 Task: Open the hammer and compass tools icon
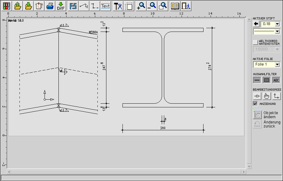click(x=118, y=6)
